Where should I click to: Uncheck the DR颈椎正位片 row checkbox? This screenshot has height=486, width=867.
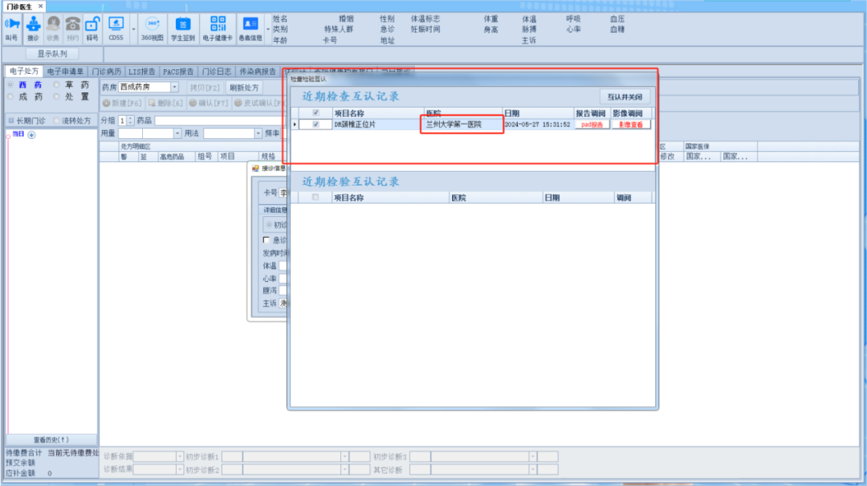pos(315,125)
